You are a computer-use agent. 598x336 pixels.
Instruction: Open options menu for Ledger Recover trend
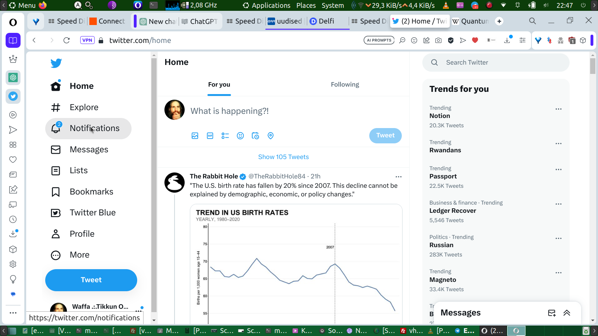click(558, 204)
